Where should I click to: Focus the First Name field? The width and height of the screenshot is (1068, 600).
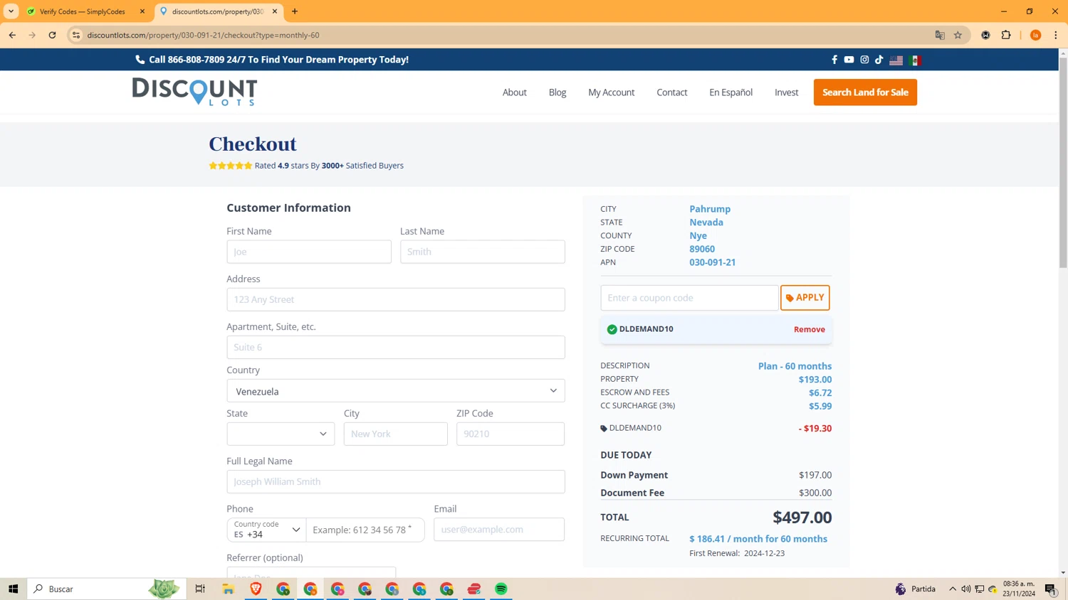point(309,252)
